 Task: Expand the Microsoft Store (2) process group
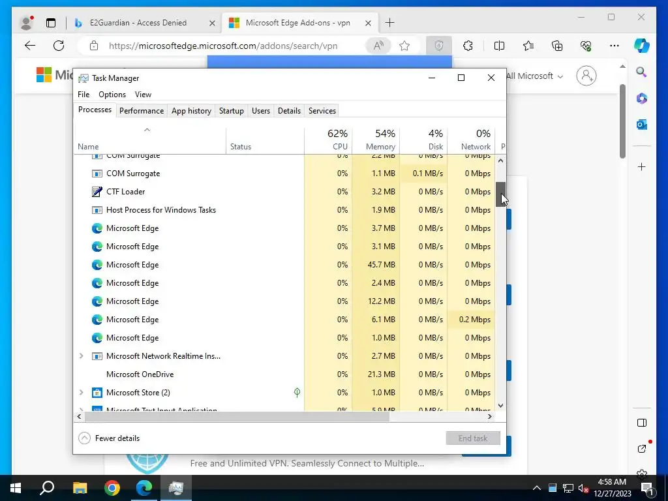pos(81,392)
